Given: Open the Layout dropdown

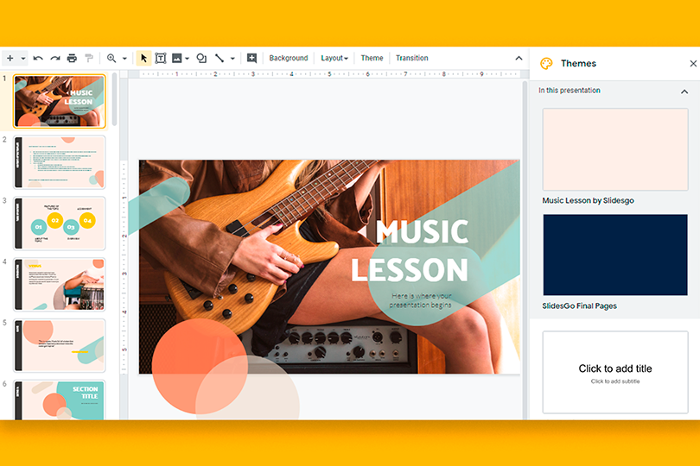Looking at the screenshot, I should [x=334, y=58].
